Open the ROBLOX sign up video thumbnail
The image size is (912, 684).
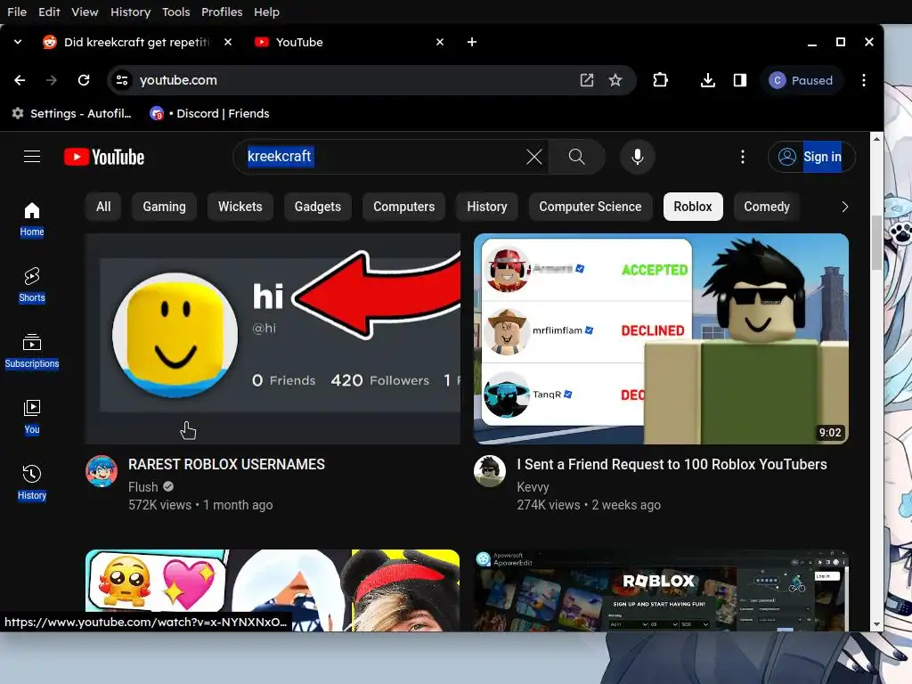(661, 590)
